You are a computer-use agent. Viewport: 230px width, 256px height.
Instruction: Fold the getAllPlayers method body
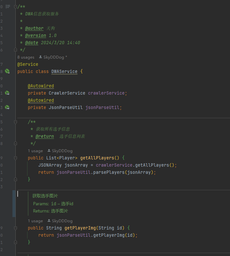[x=15, y=158]
